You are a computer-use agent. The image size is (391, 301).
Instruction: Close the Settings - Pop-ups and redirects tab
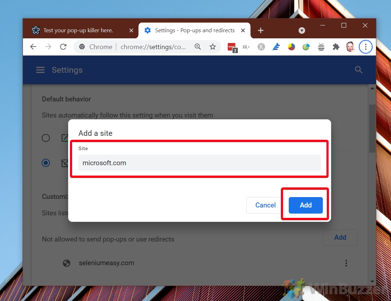click(243, 30)
